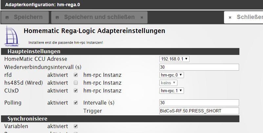Click into the Trigger text field
The width and height of the screenshot is (263, 133).
(x=199, y=111)
